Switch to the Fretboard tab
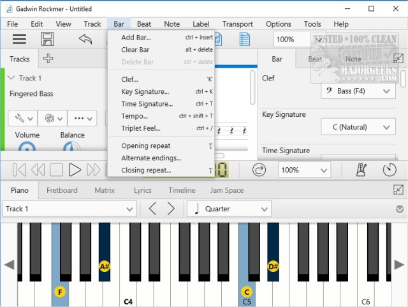Screen dimensions: 408x307 tap(62, 190)
